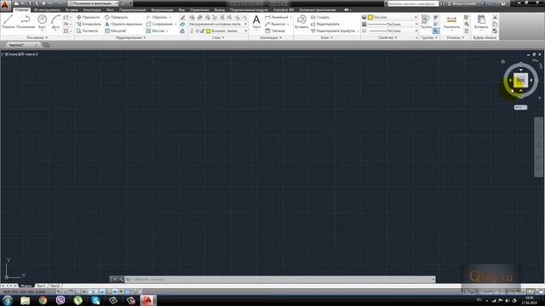The image size is (545, 306).
Task: Click the command line input field
Action: [281, 280]
